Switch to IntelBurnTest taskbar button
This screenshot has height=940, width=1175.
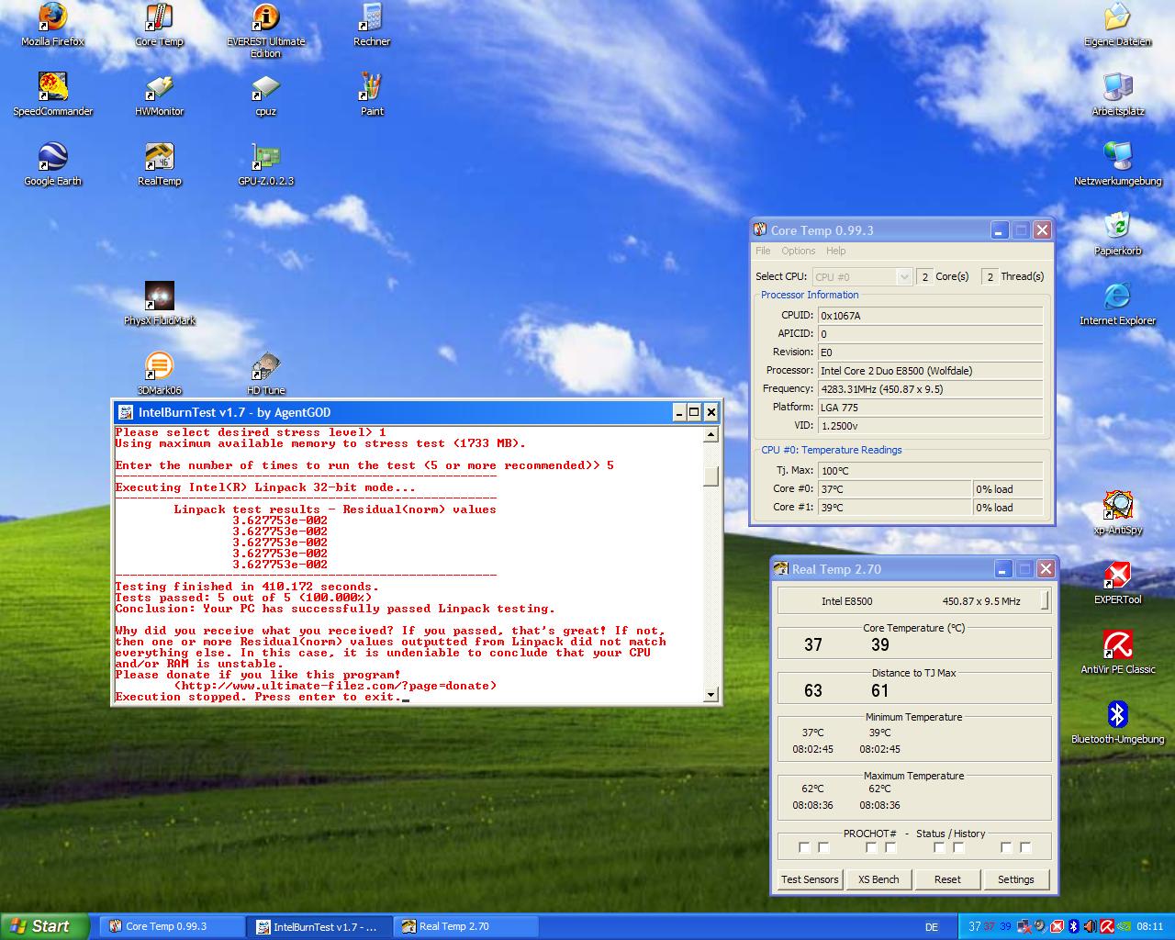tap(319, 926)
